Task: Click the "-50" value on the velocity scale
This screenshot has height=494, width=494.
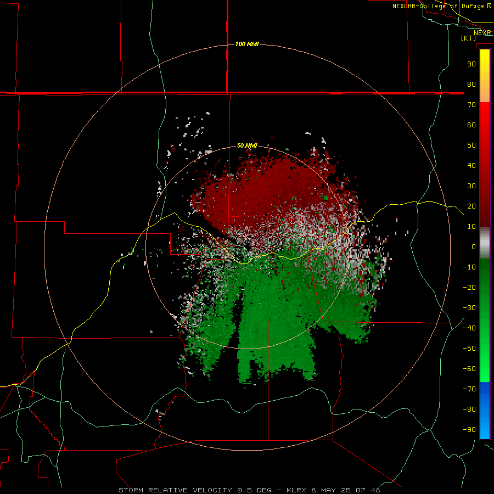Action: 469,349
